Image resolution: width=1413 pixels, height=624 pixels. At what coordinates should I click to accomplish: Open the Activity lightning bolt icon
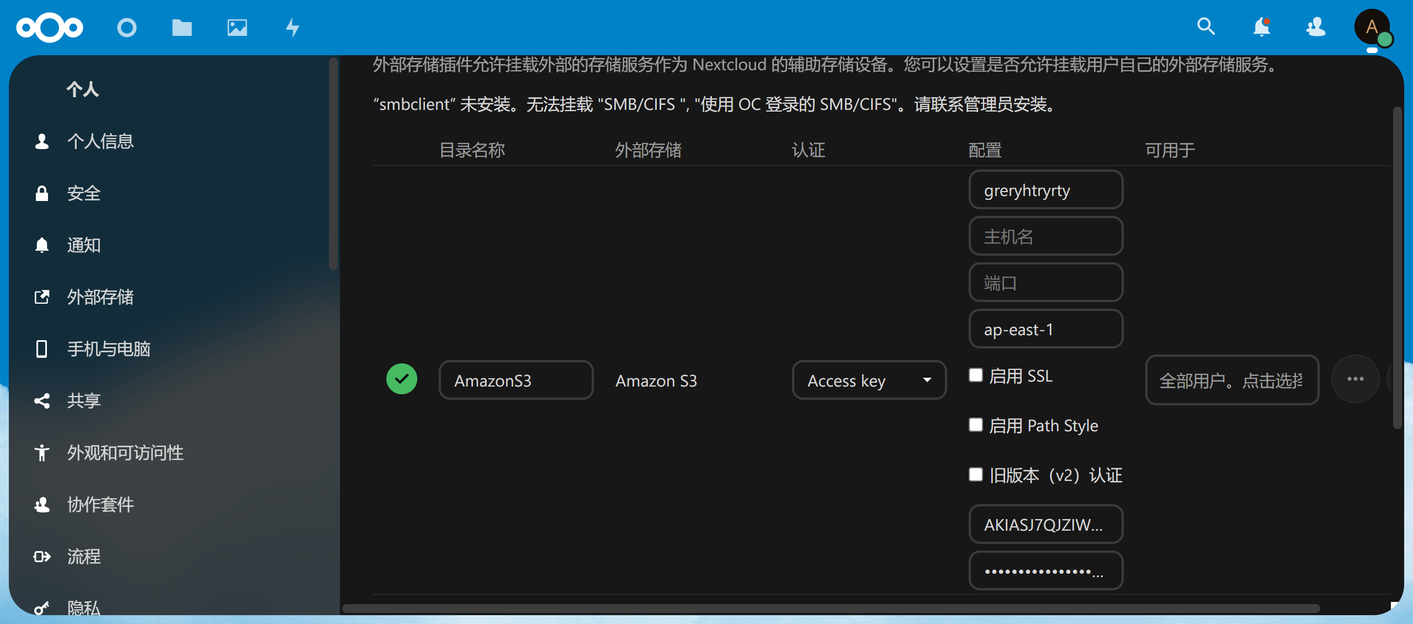[293, 27]
